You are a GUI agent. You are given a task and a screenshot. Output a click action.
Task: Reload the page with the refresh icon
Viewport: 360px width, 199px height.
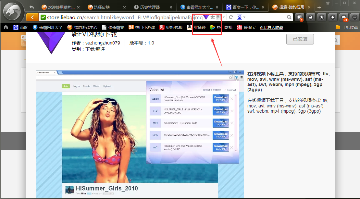click(x=231, y=17)
